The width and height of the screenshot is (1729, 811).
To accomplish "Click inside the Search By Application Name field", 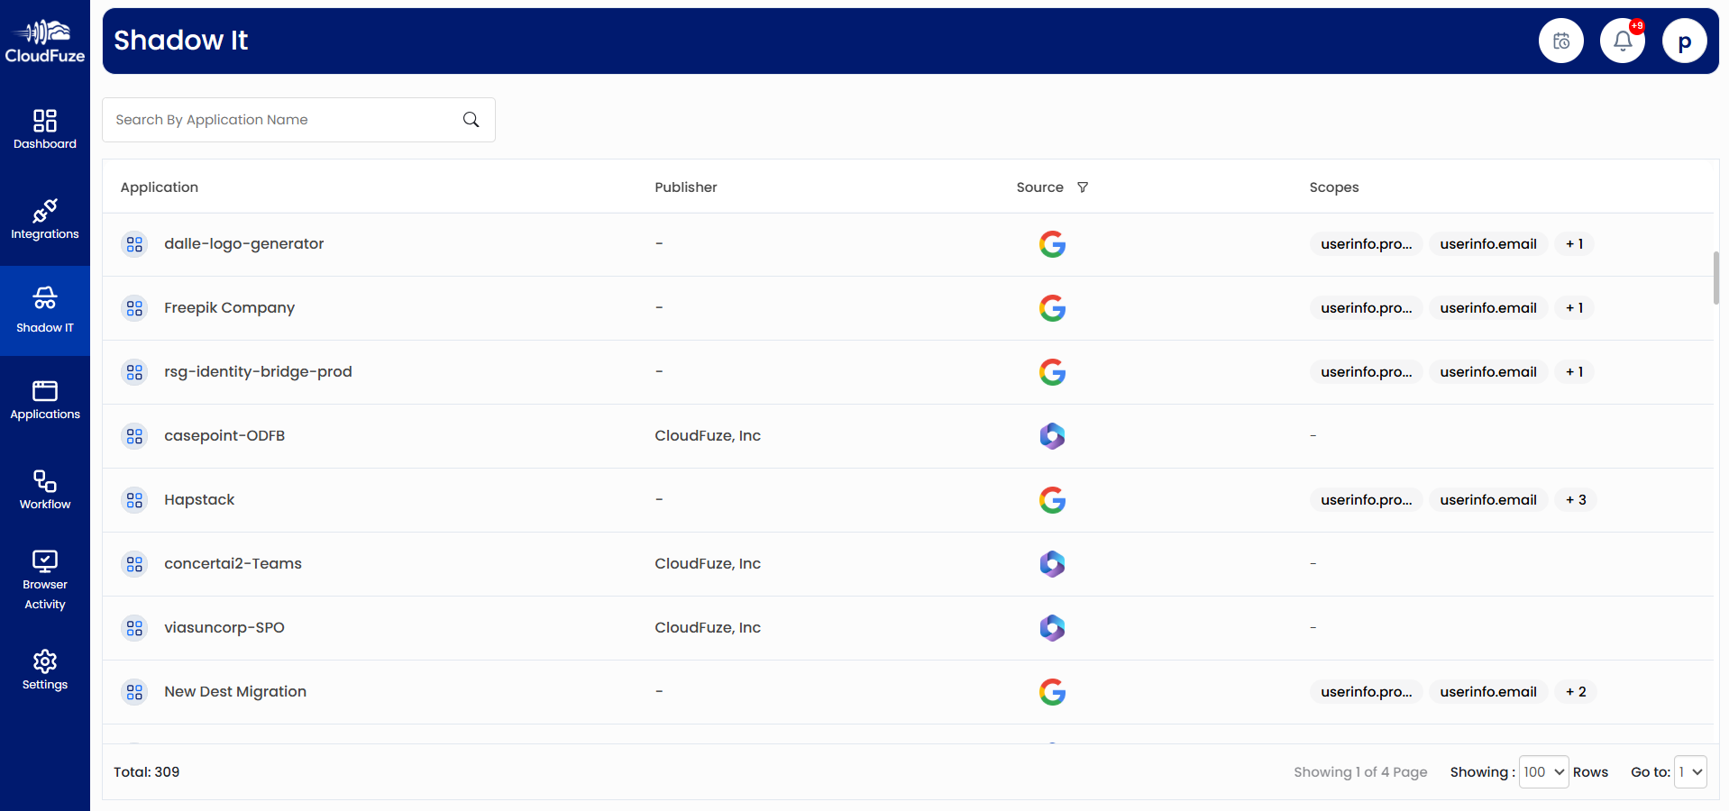I will [x=270, y=119].
